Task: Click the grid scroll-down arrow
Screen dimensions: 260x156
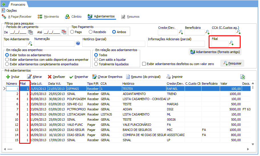Action: pyautogui.click(x=253, y=144)
